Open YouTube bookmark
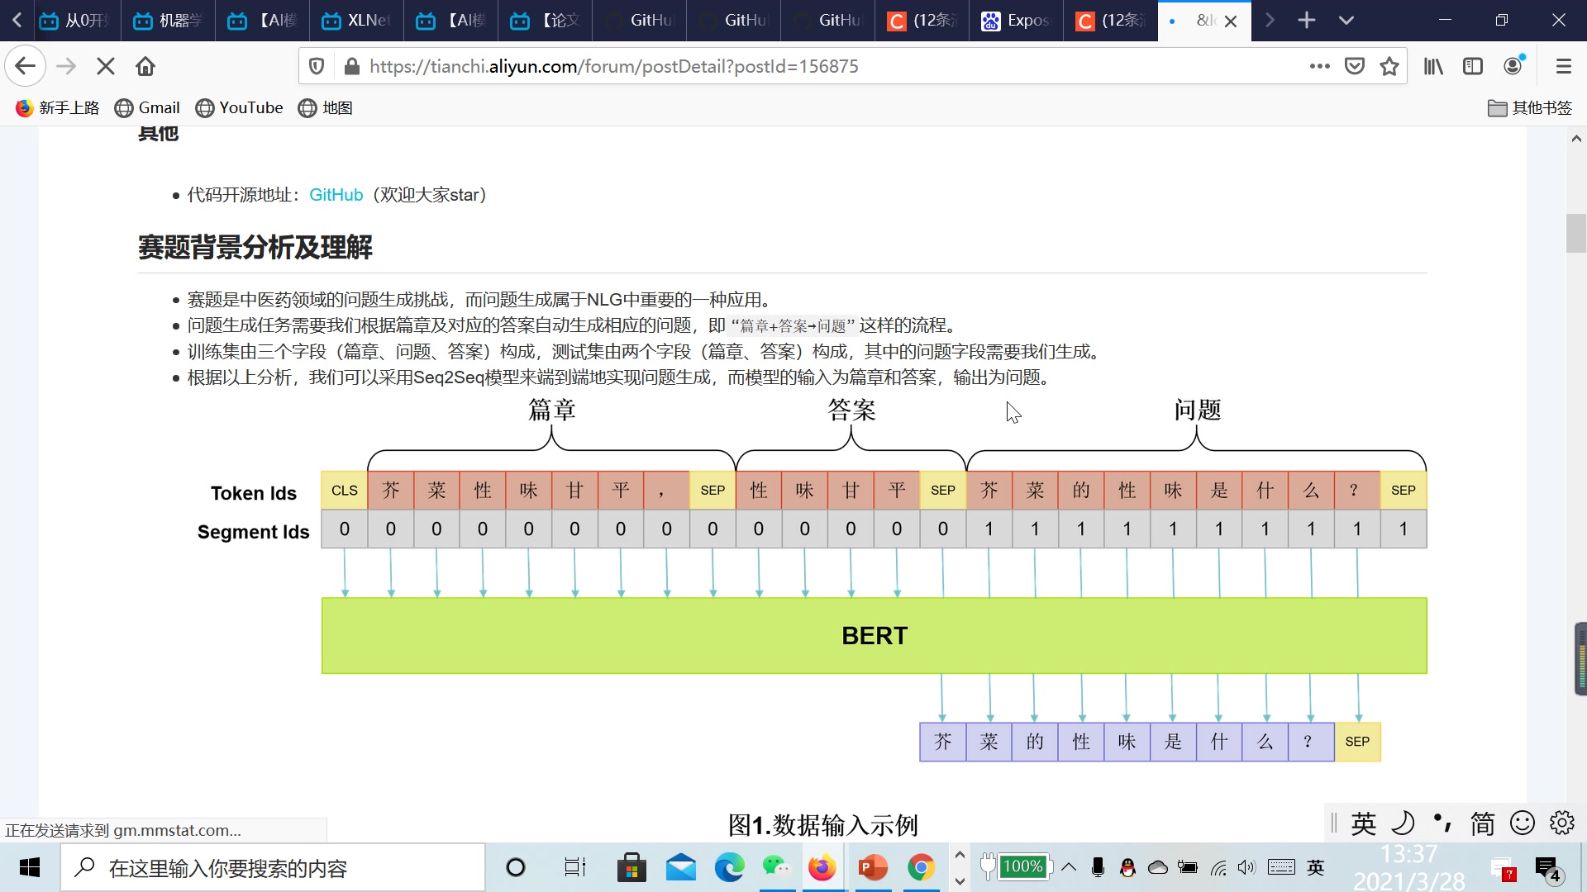 coord(240,108)
